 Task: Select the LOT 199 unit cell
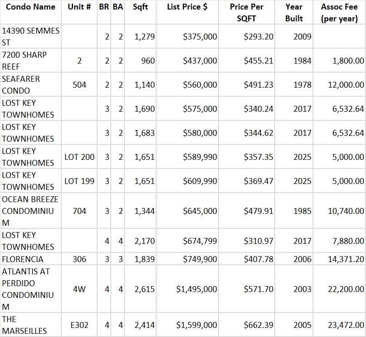[x=79, y=181]
